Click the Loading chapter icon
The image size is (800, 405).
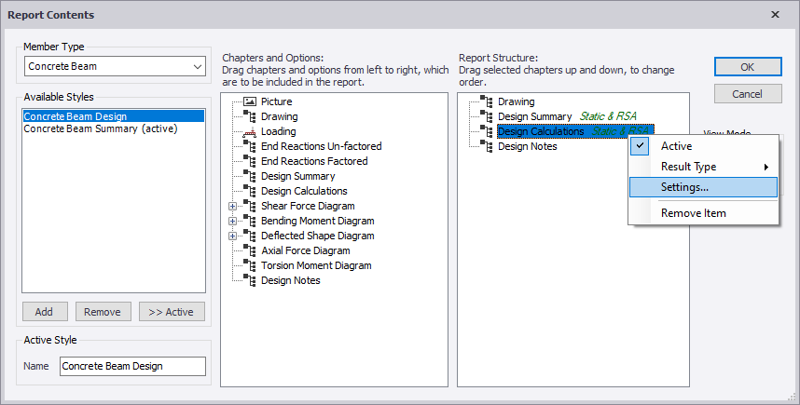point(249,131)
